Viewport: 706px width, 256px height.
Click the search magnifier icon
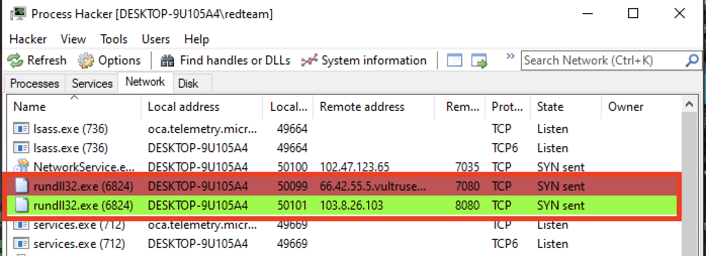(692, 60)
